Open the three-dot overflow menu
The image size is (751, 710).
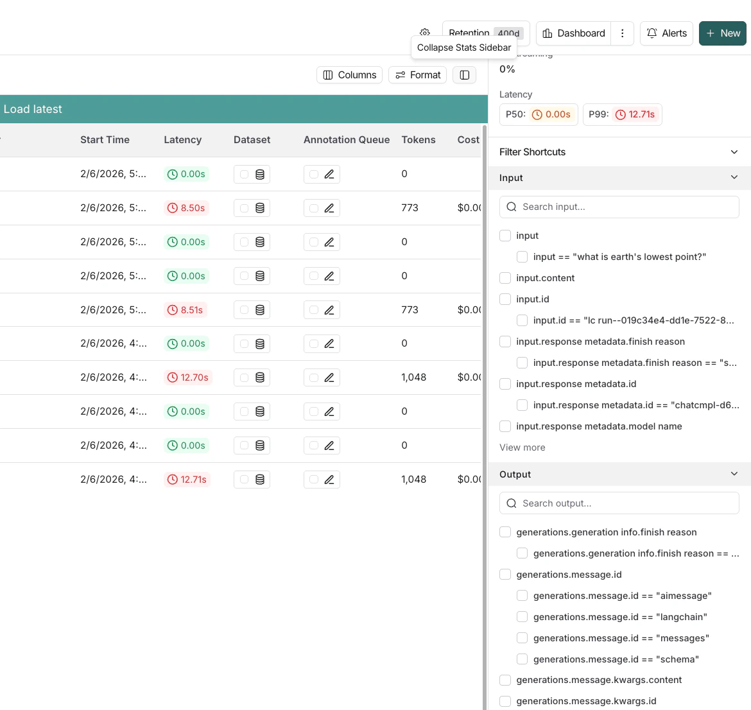[622, 33]
